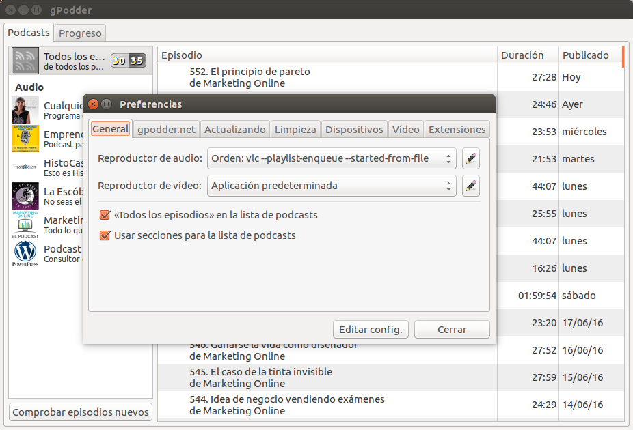This screenshot has height=430, width=633.
Task: Select episode 545. El caso de la tinta invisible
Action: tap(327, 377)
